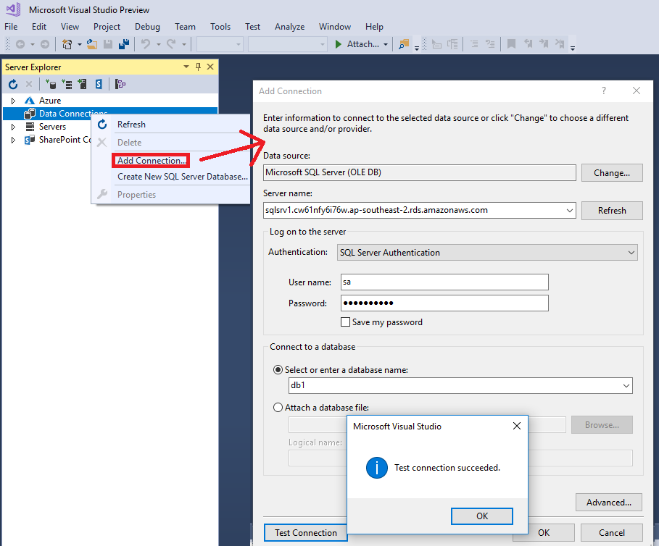Close the Test connection succeeded message box
Viewport: 659px width, 546px height.
click(516, 426)
